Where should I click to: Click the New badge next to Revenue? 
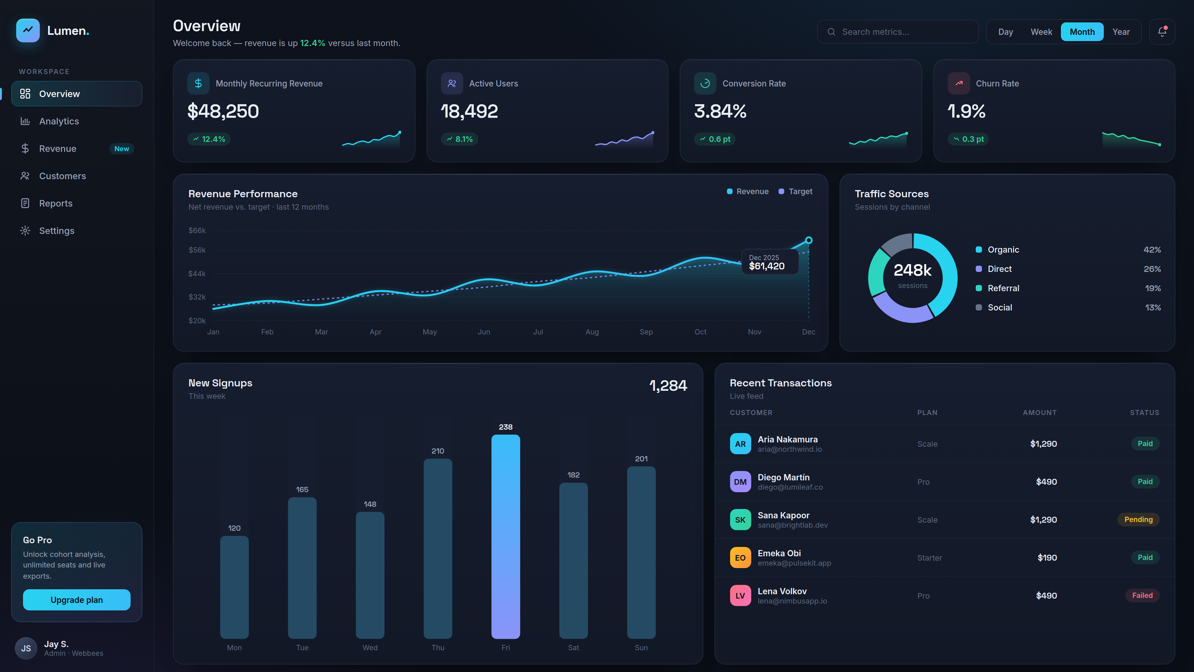point(122,149)
